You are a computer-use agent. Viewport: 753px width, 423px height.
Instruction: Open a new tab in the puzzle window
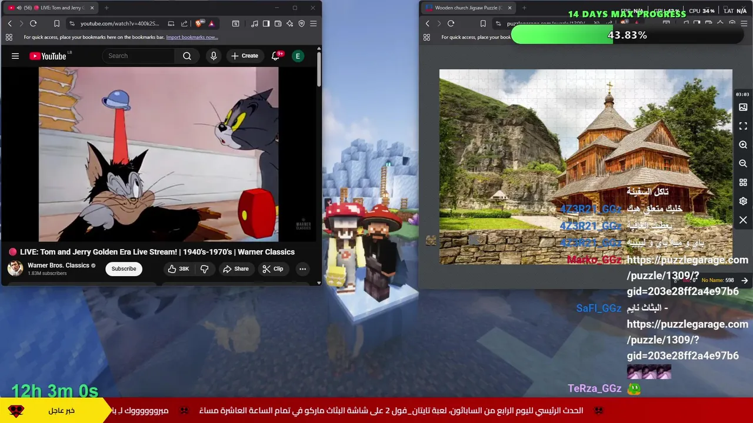click(524, 8)
